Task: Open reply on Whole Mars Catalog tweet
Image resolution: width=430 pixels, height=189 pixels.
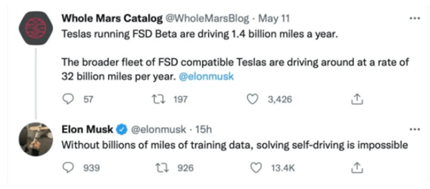Action: coord(67,99)
